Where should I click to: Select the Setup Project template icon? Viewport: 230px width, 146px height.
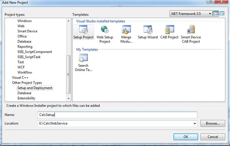pos(83,32)
